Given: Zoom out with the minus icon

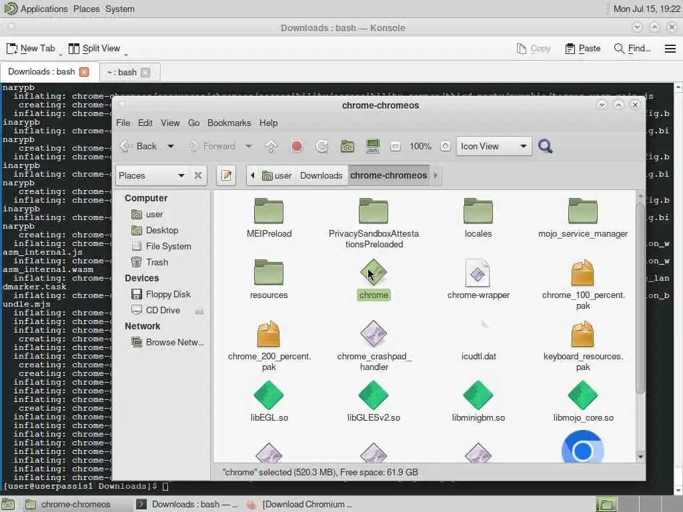Looking at the screenshot, I should (x=395, y=146).
